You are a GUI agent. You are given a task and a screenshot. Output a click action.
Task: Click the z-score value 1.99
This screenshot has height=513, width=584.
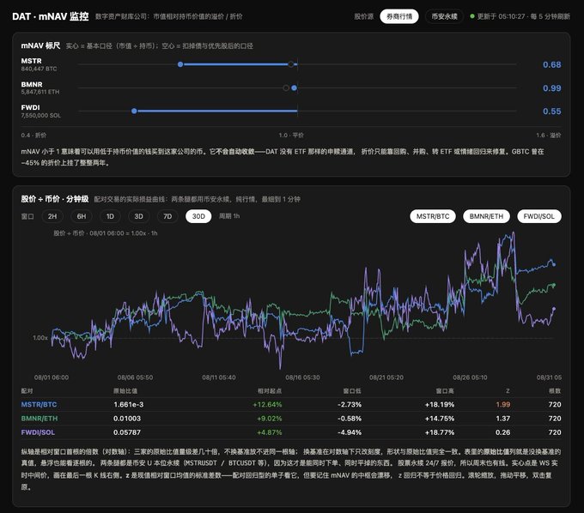pos(503,404)
